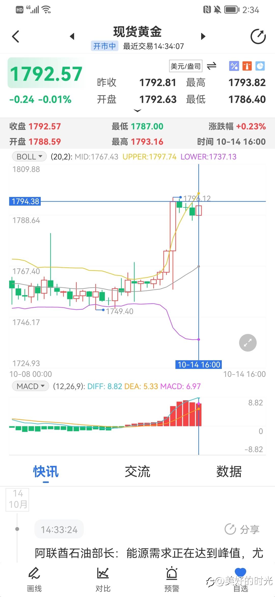Tap the 最近交易14:34:07 text
The height and width of the screenshot is (597, 275).
coord(153,46)
